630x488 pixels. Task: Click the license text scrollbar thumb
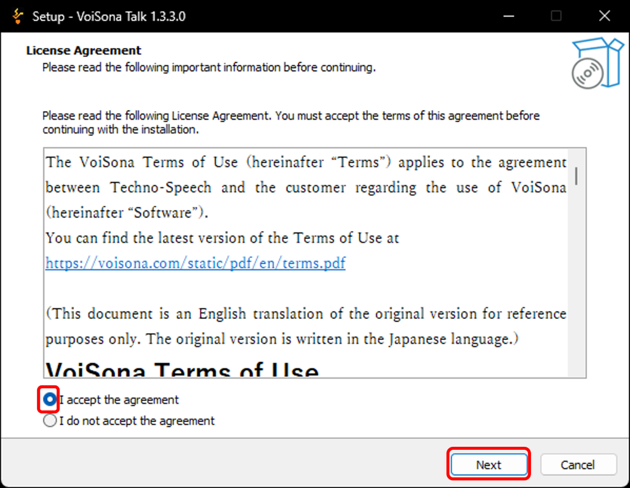576,176
